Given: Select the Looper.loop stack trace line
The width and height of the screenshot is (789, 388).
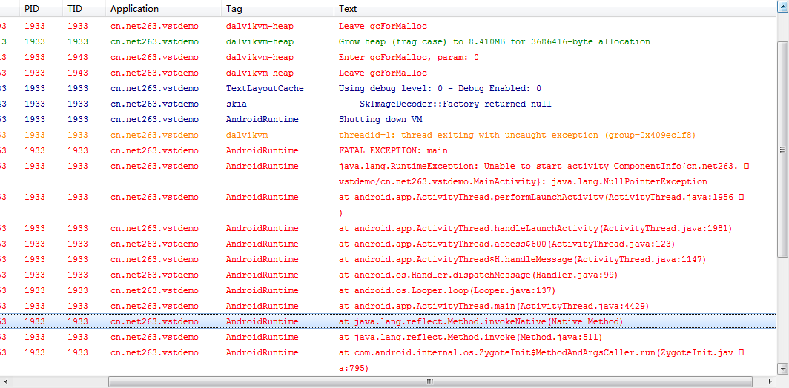Looking at the screenshot, I should point(388,290).
